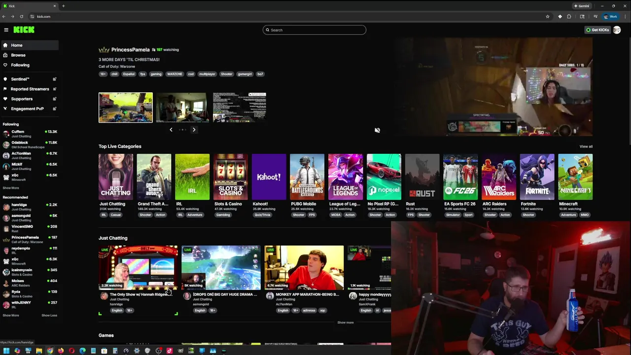Viewport: 631px width, 355px height.
Task: Go back with browser back arrow
Action: coord(4,16)
